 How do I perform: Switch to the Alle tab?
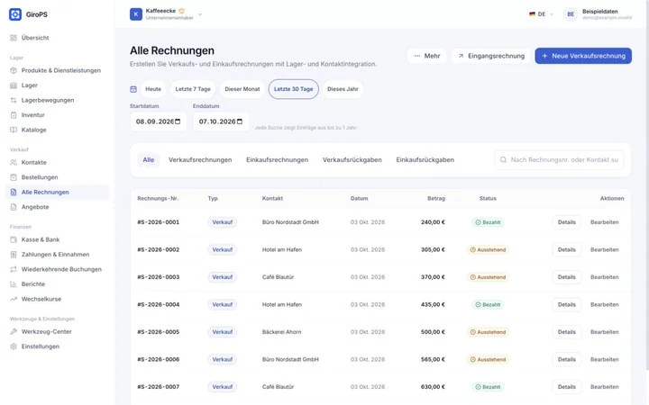click(149, 160)
